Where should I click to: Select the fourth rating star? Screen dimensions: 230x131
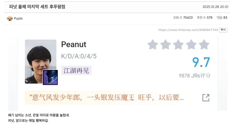tap(191, 45)
